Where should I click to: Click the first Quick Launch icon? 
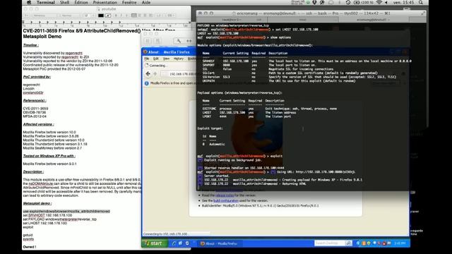point(174,243)
